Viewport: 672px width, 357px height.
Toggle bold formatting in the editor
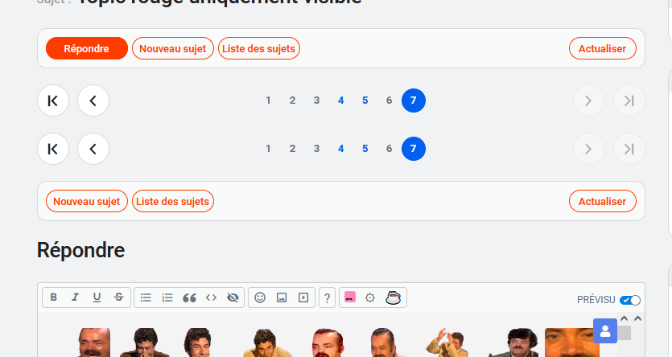(x=53, y=297)
